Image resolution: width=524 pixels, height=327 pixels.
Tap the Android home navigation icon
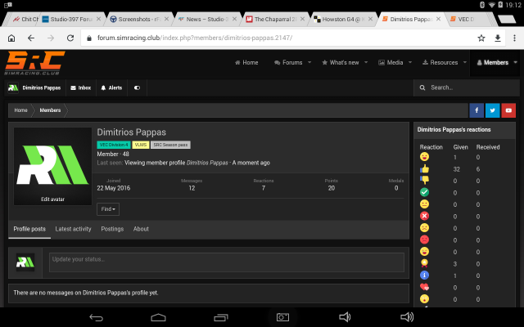[158, 317]
